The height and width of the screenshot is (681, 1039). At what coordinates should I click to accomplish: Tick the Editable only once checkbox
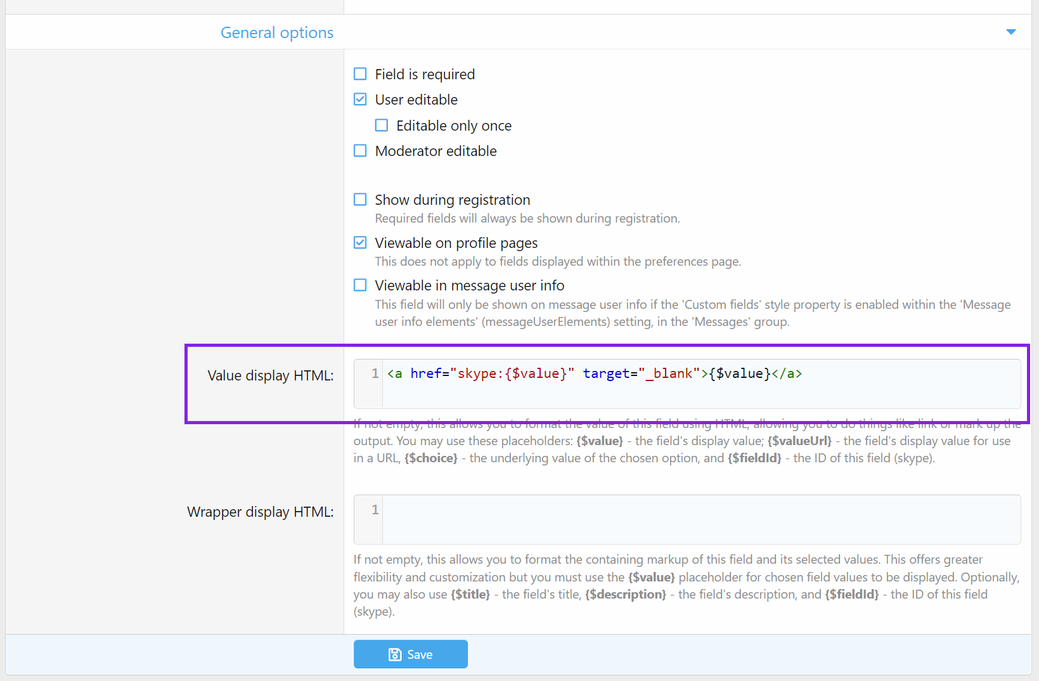[382, 126]
